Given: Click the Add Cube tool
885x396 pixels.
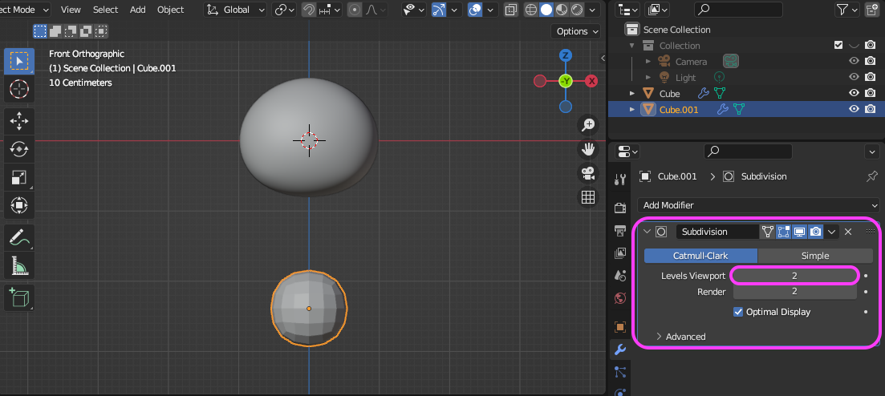Looking at the screenshot, I should click(18, 298).
